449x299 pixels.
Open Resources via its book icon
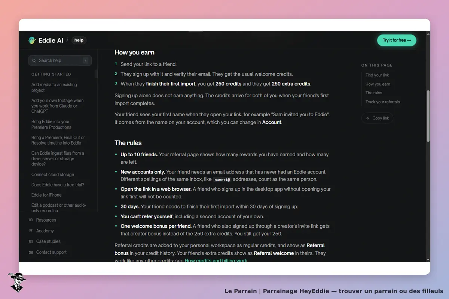pyautogui.click(x=31, y=220)
